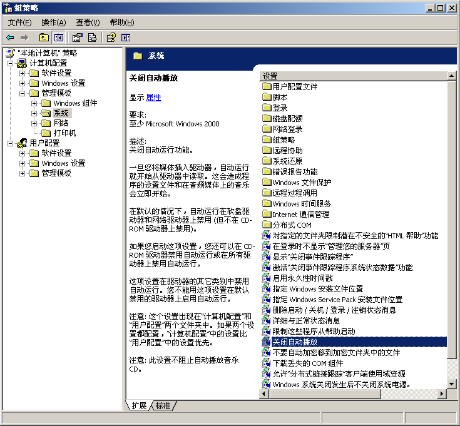Screen dimensions: 460x426
Task: Select the 计算机配置 computer icon node
Action: pyautogui.click(x=22, y=63)
